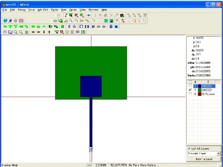The height and width of the screenshot is (167, 223).
Task: Open the layer type dropdown arrow
Action: click(x=218, y=153)
